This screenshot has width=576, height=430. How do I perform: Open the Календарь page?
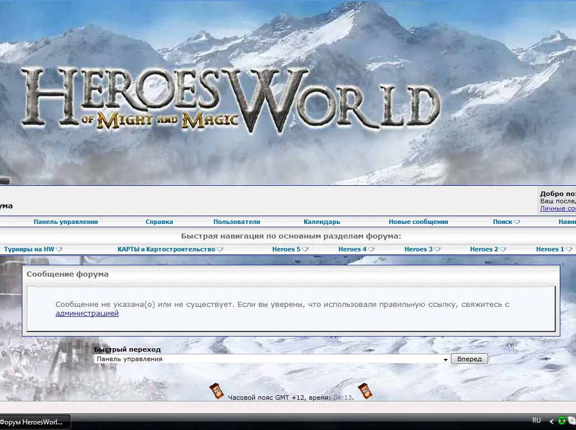tap(322, 222)
